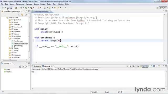The width and height of the screenshot is (168, 94).
Task: Open the 02 Quick Start folder
Action: pyautogui.click(x=16, y=20)
